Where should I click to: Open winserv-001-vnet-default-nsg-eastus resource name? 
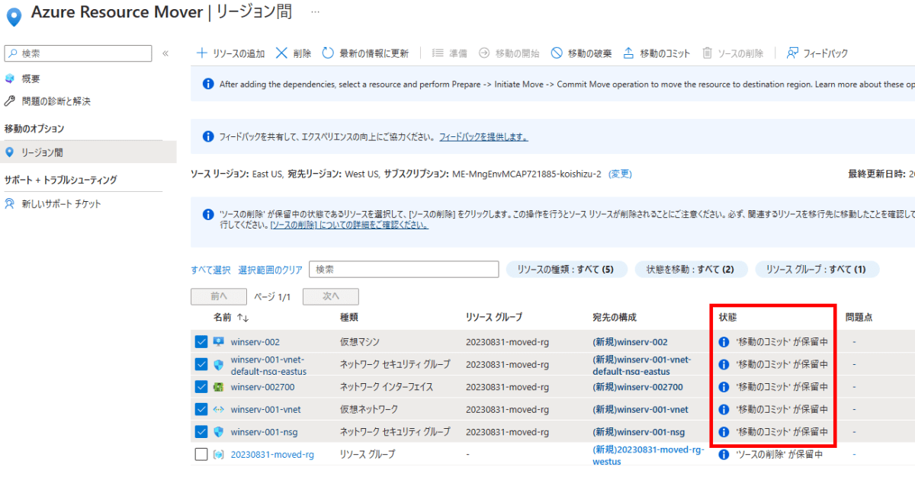pos(268,365)
